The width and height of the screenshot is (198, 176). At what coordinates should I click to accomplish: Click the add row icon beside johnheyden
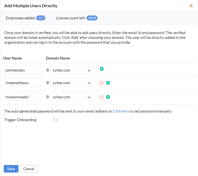coord(102,69)
